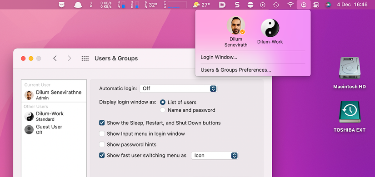The height and width of the screenshot is (177, 375).
Task: Click the two-arrows menu bar icon
Action: tap(91, 5)
